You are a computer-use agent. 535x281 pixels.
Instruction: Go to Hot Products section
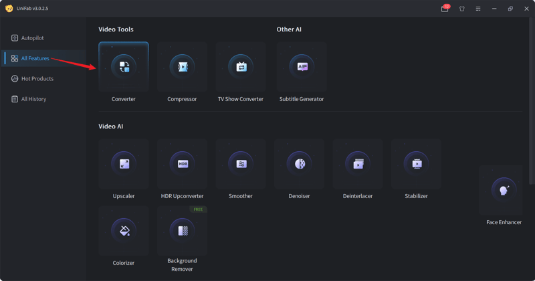pos(37,79)
